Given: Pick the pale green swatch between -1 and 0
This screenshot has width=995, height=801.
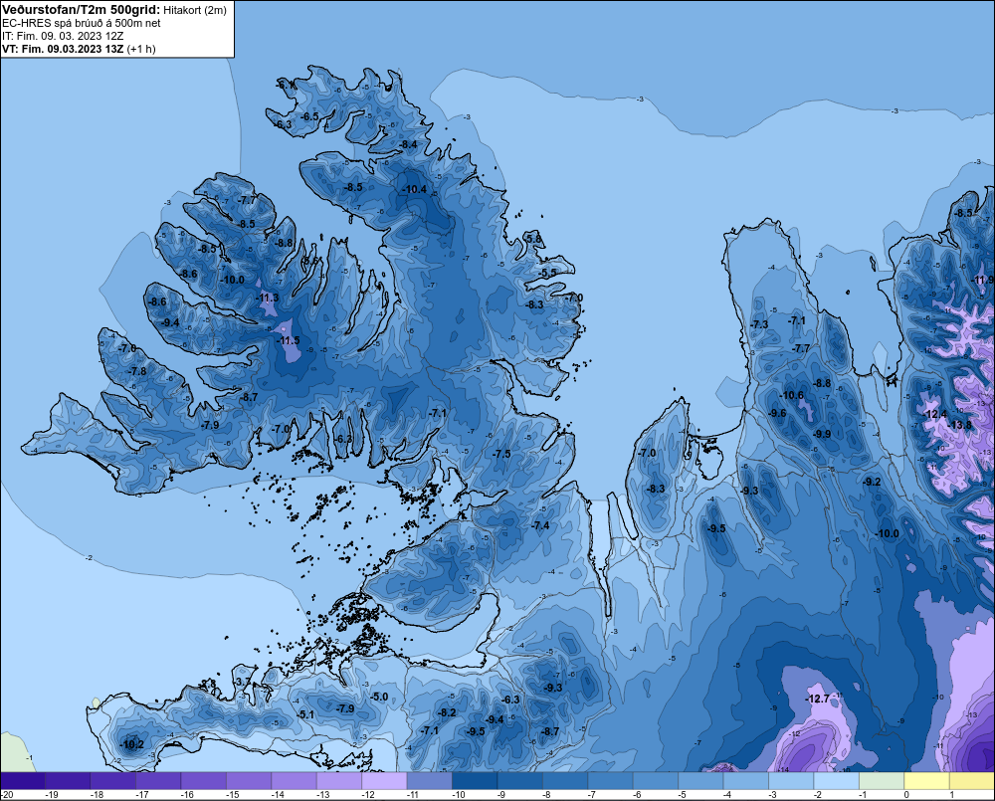Looking at the screenshot, I should tap(882, 781).
